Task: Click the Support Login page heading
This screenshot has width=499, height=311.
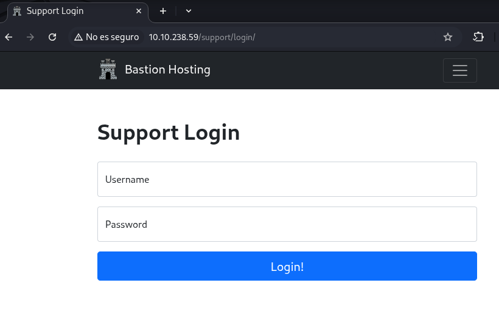Action: [169, 132]
